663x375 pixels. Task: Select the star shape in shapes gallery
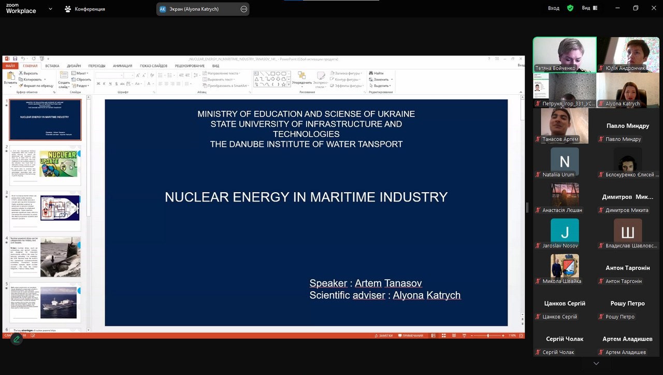284,84
